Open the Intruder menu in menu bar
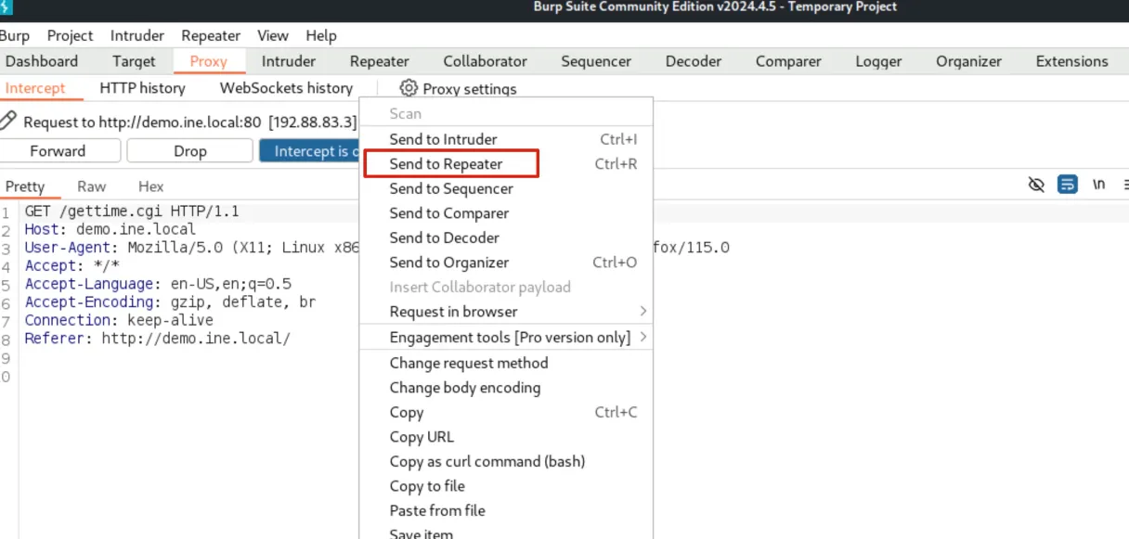Viewport: 1129px width, 539px height. point(137,35)
